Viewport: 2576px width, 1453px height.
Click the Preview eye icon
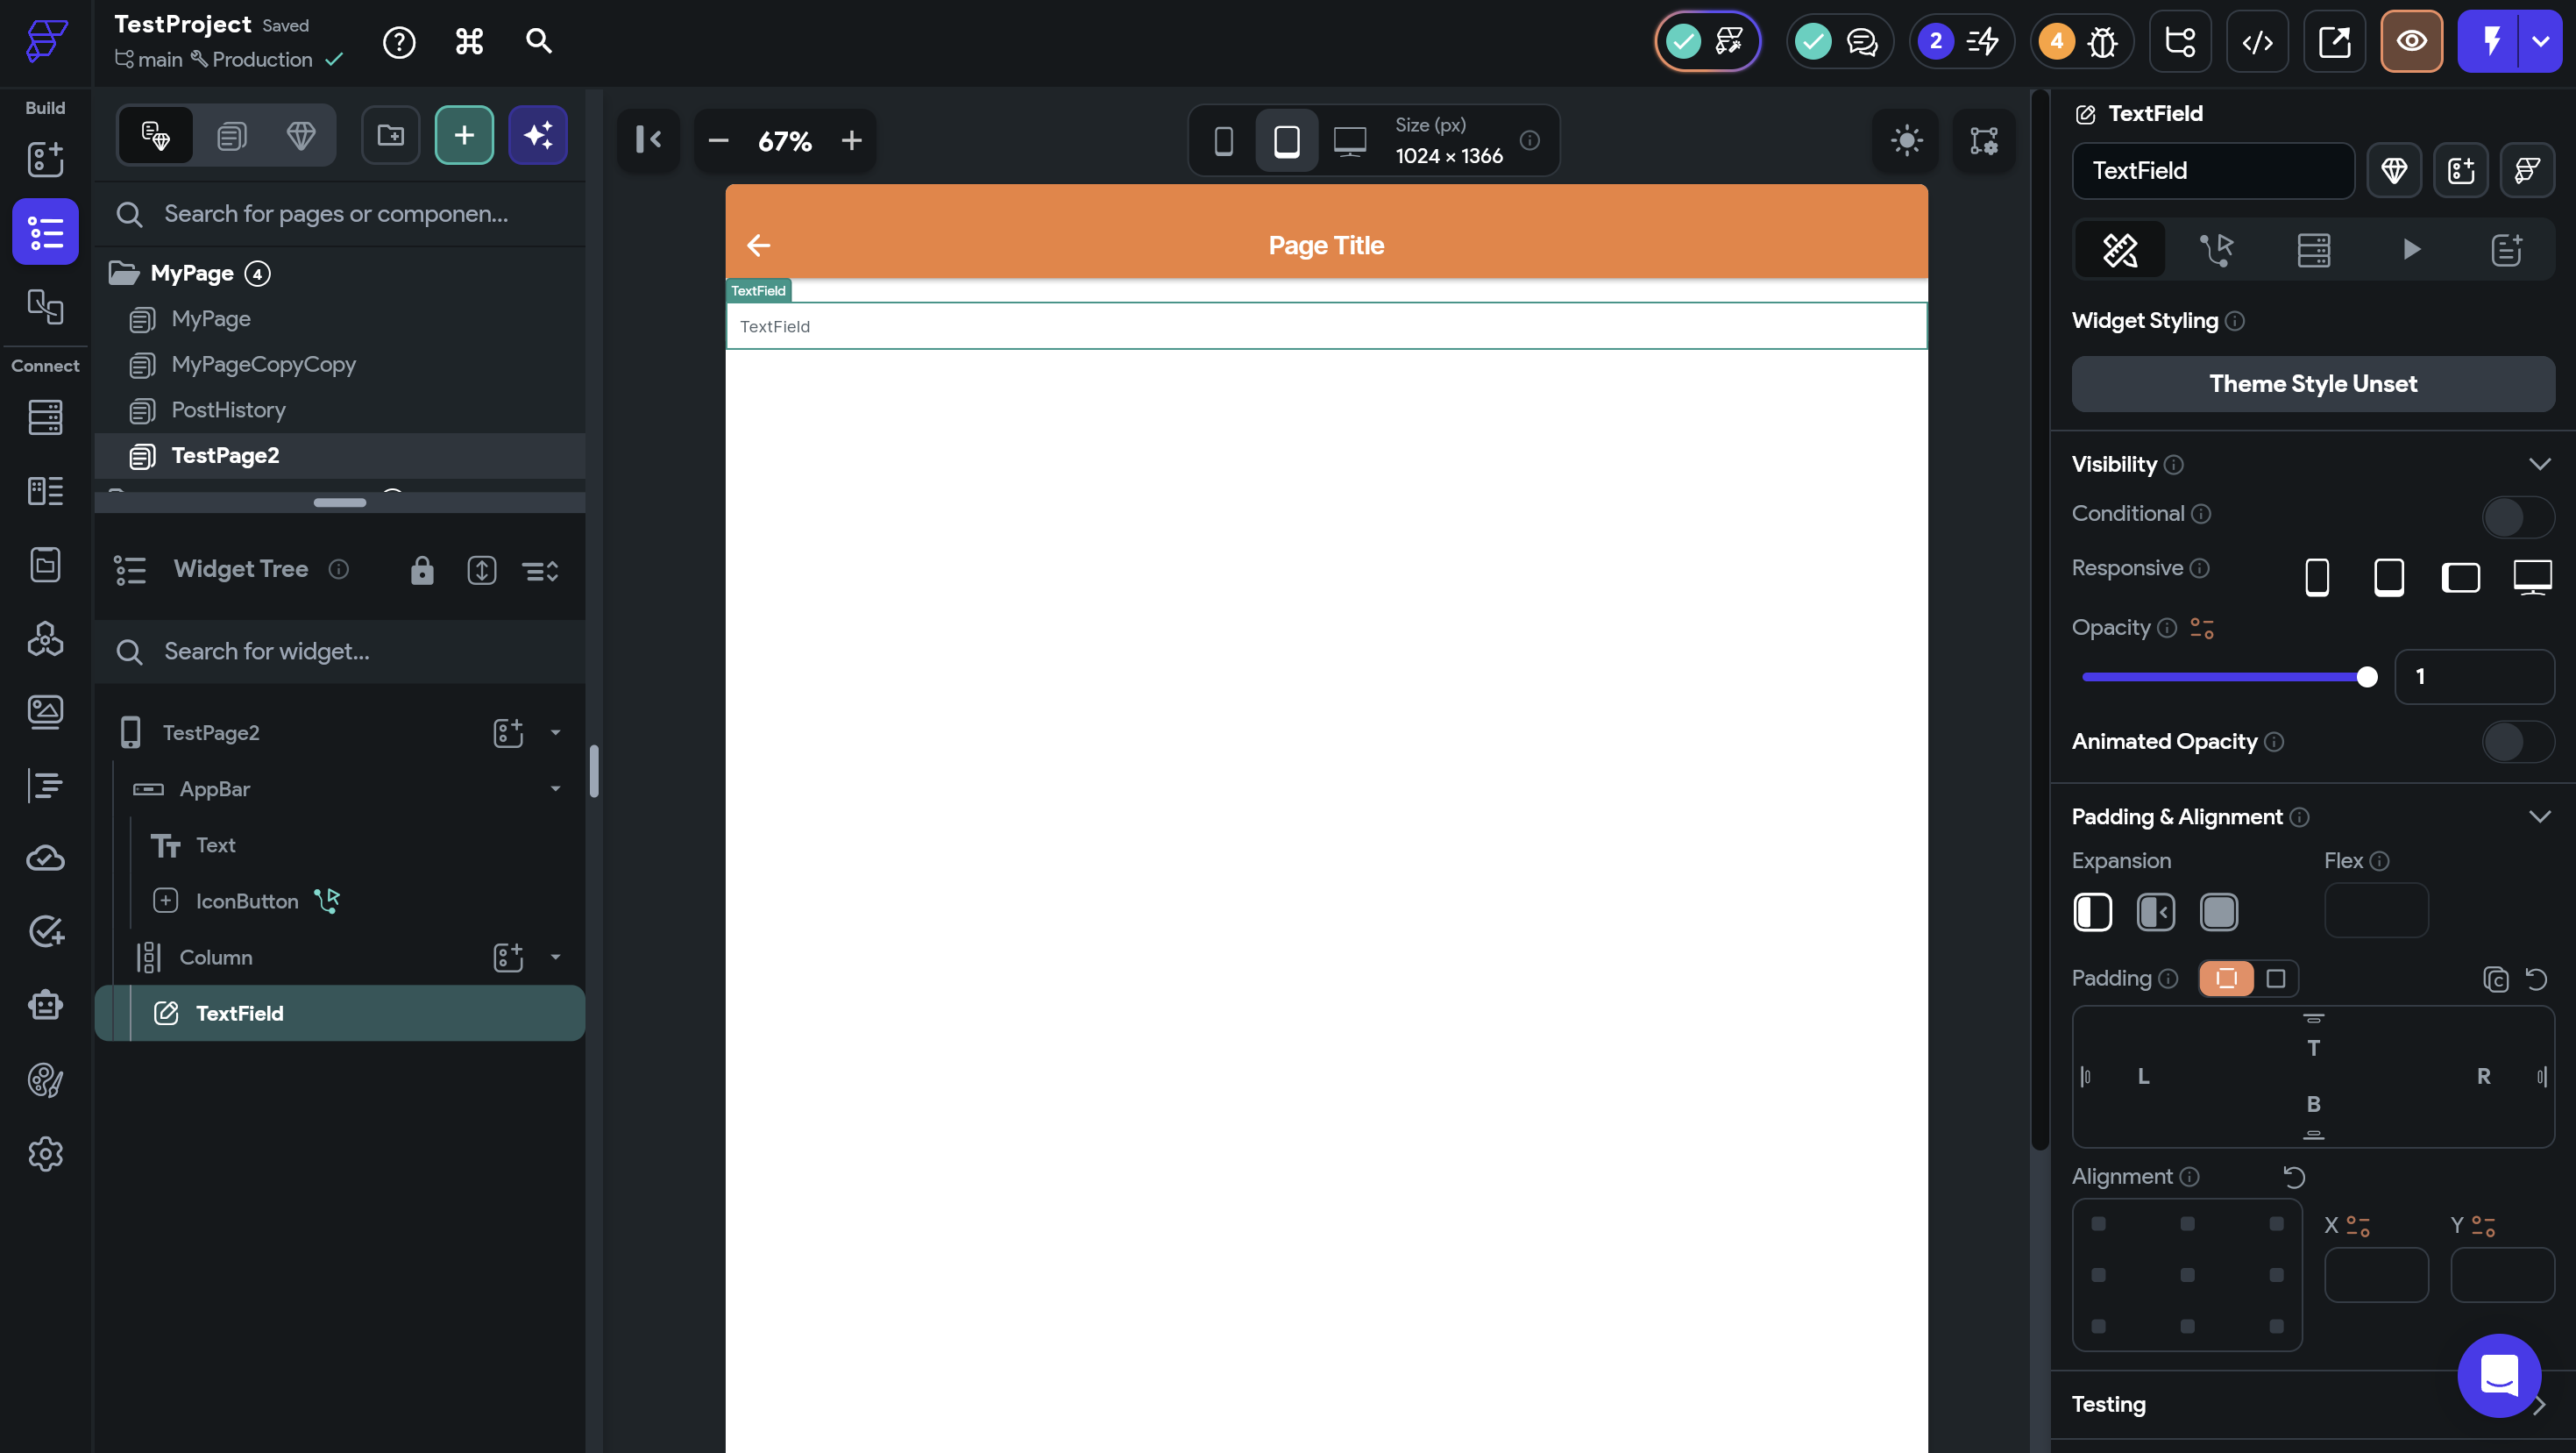(x=2411, y=42)
